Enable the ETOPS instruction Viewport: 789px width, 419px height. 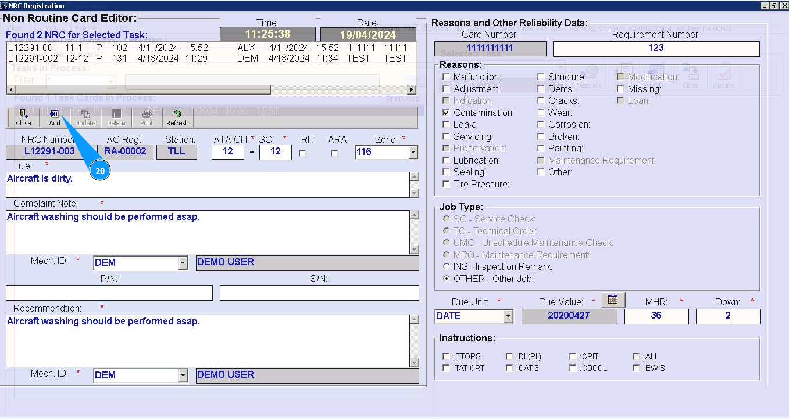[446, 356]
